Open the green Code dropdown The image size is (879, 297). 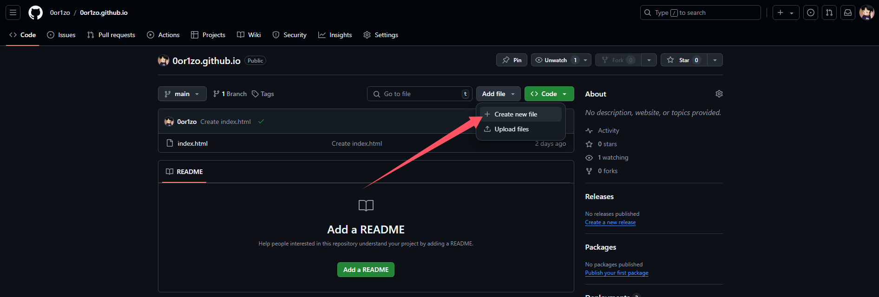[x=549, y=94]
